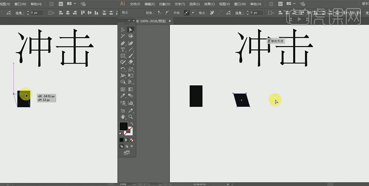
Task: Click the 边角 link in left window
Action: 20,13
